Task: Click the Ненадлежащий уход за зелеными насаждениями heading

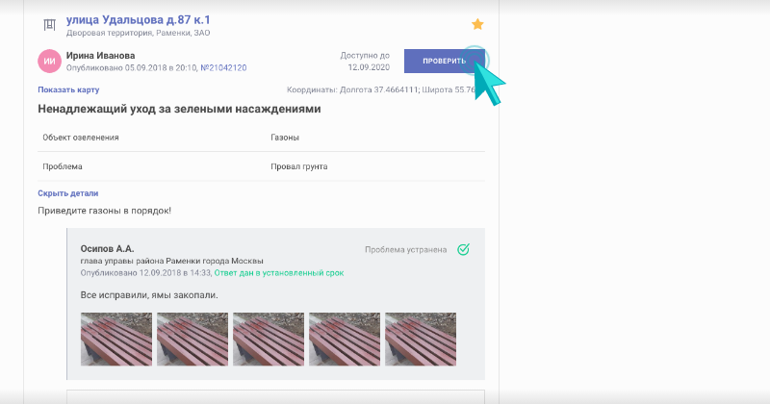Action: pos(179,110)
